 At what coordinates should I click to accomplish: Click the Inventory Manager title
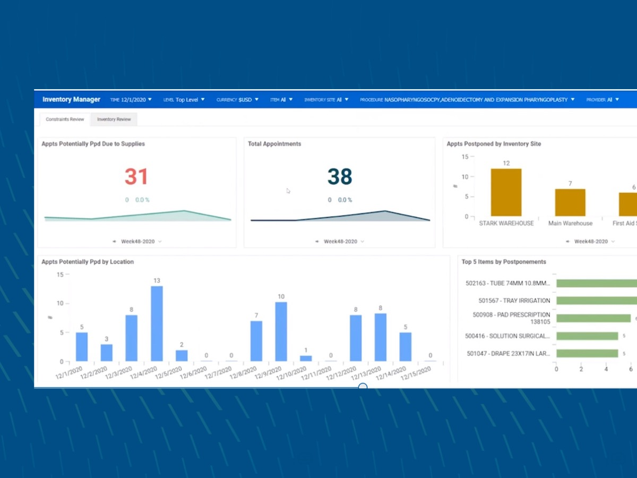point(71,99)
